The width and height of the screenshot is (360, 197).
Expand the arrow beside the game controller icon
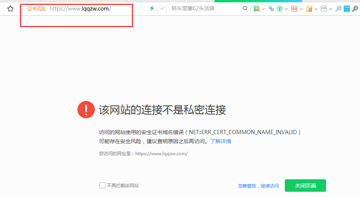point(331,9)
